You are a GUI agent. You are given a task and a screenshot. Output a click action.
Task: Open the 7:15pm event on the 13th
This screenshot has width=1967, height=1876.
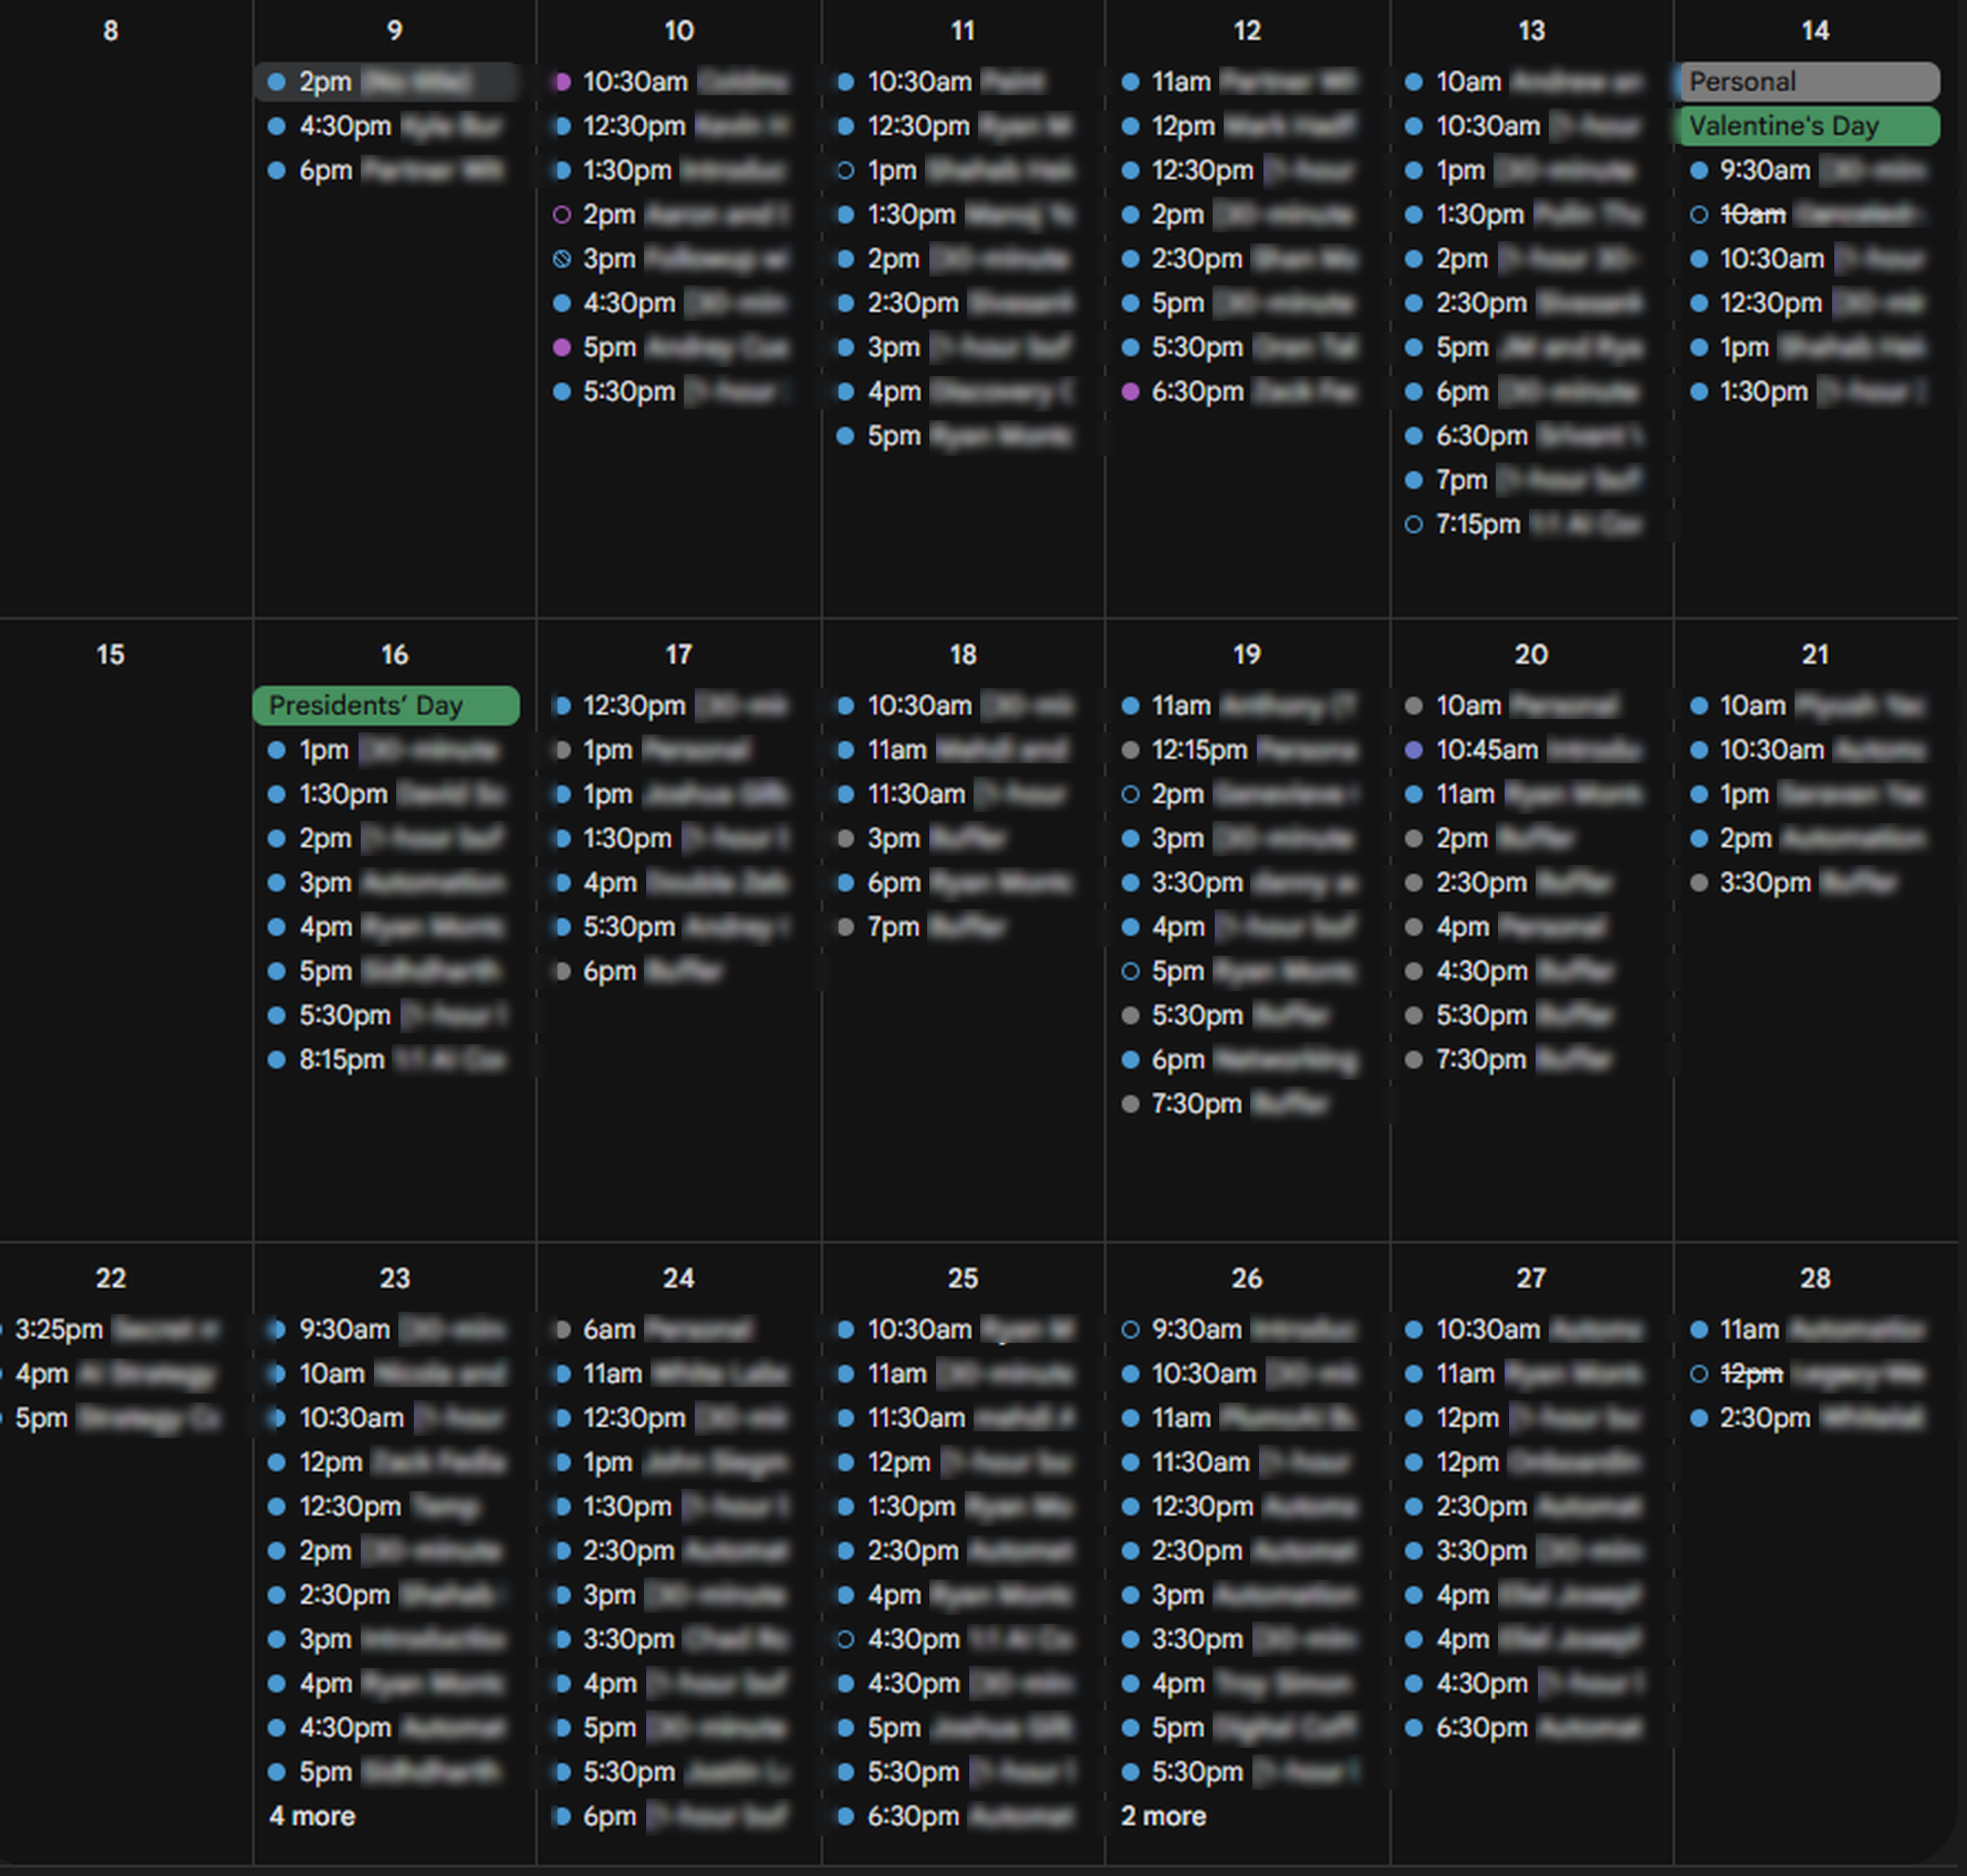(1523, 524)
